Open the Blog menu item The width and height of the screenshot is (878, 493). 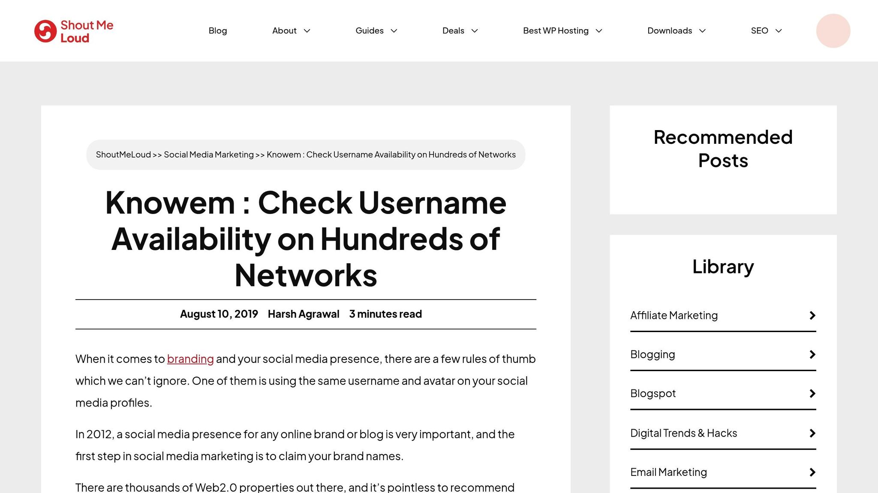218,31
